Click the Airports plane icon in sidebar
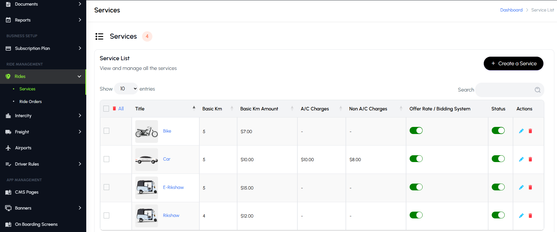The width and height of the screenshot is (557, 232). (8, 148)
